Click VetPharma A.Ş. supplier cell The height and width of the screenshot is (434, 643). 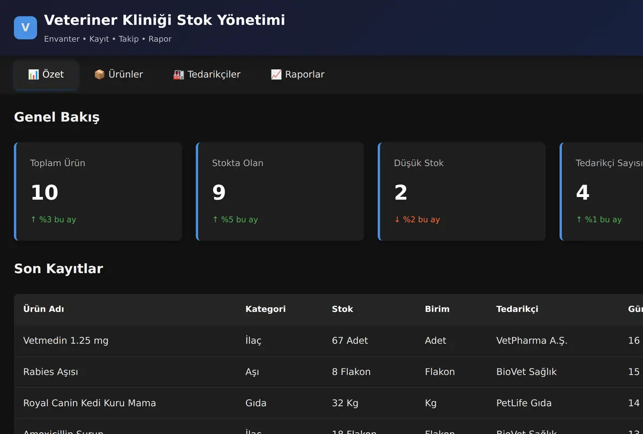[x=532, y=340]
